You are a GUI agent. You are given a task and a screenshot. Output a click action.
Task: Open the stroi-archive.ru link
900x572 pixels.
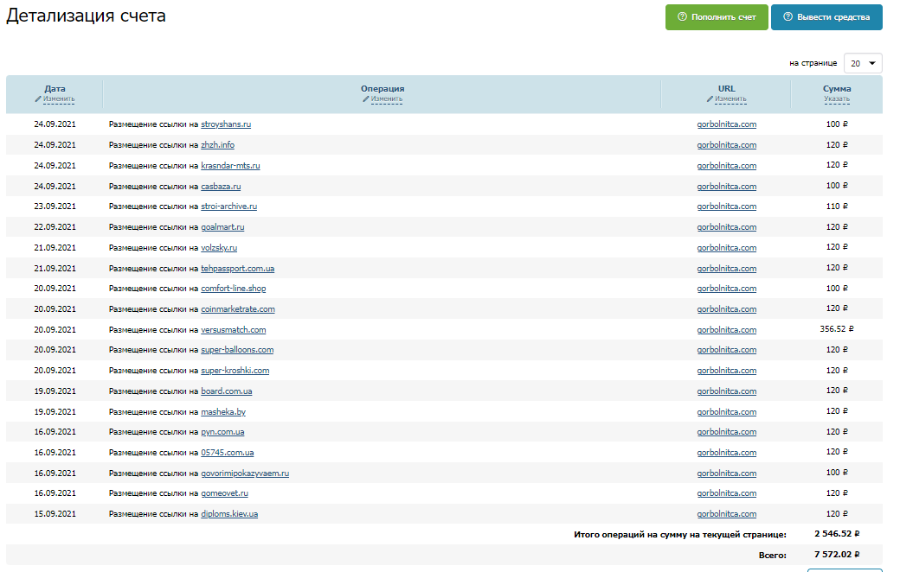pos(229,207)
